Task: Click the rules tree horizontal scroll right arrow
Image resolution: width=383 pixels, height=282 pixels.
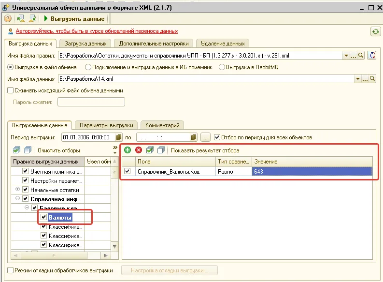Action: pos(106,255)
